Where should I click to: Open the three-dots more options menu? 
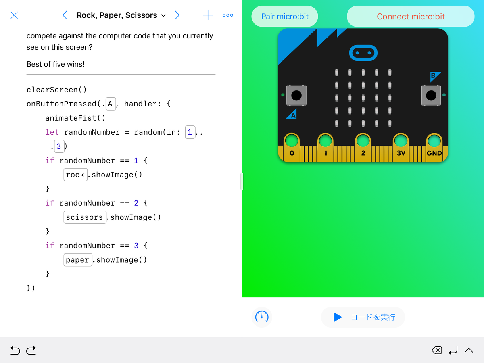click(x=228, y=15)
